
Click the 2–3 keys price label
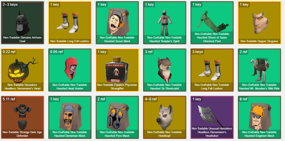pyautogui.click(x=10, y=5)
